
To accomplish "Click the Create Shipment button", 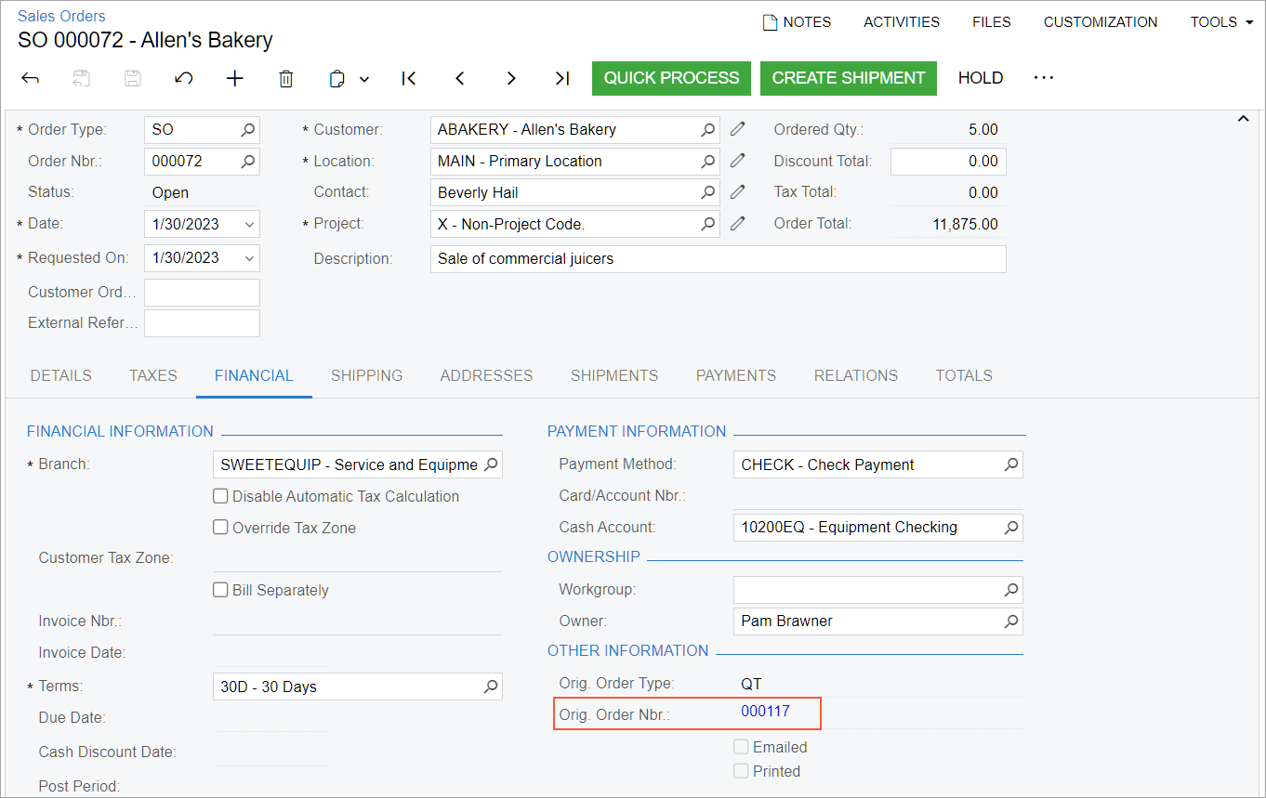I will tap(848, 78).
